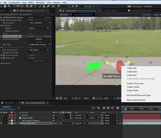Select the Hand tool in toolbar
The width and height of the screenshot is (161, 138).
(5, 6)
